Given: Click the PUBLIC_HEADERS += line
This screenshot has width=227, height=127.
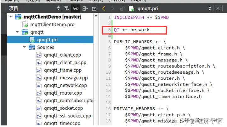Looking at the screenshot, I should (140, 42).
